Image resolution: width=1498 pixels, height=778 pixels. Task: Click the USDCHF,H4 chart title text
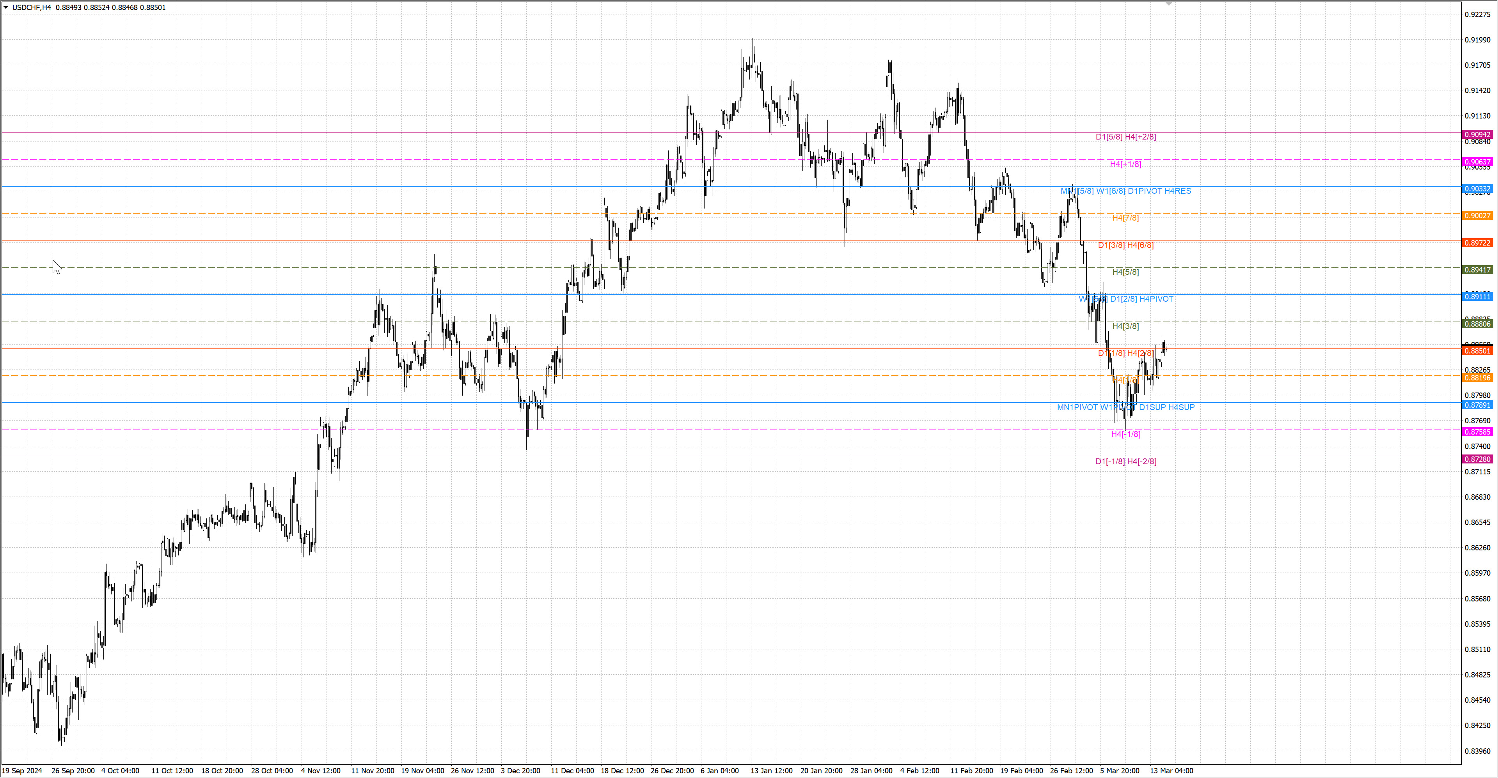pos(31,7)
